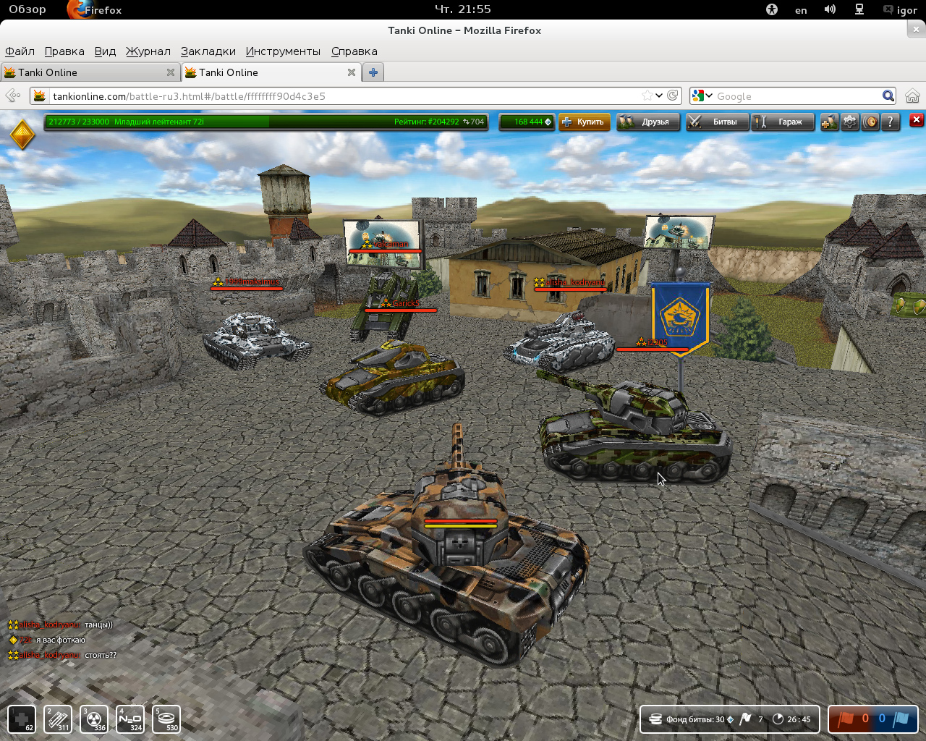Open the Закладки menu
The height and width of the screenshot is (741, 926).
(x=208, y=51)
